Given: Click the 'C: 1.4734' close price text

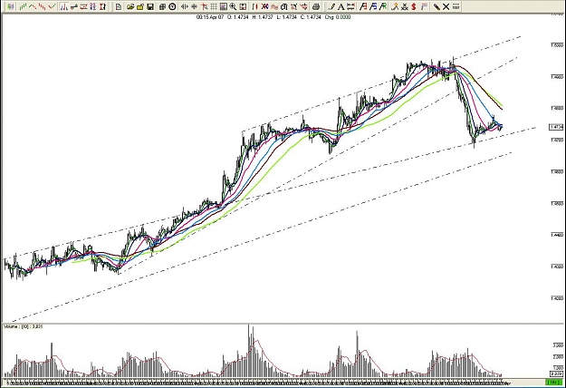Looking at the screenshot, I should point(311,17).
